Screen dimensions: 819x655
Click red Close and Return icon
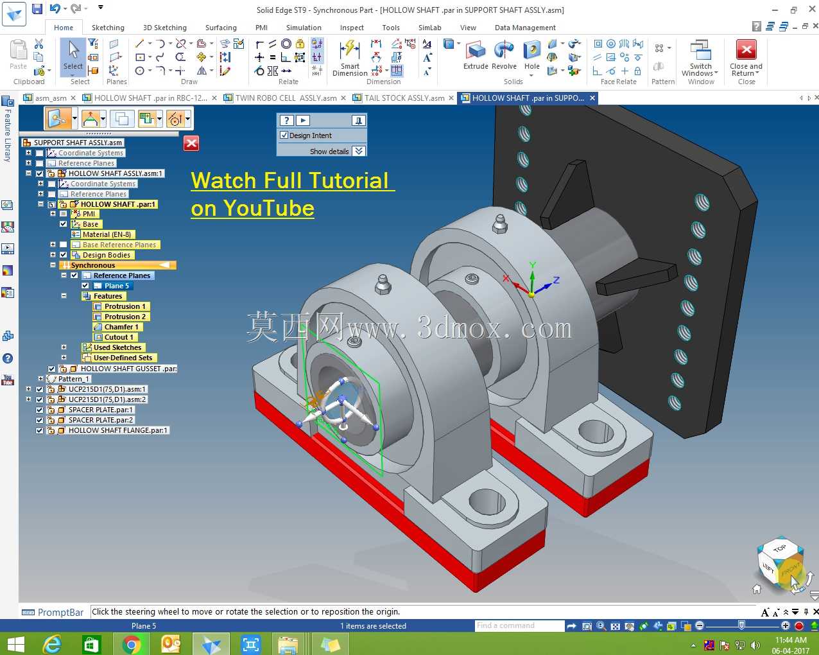746,50
